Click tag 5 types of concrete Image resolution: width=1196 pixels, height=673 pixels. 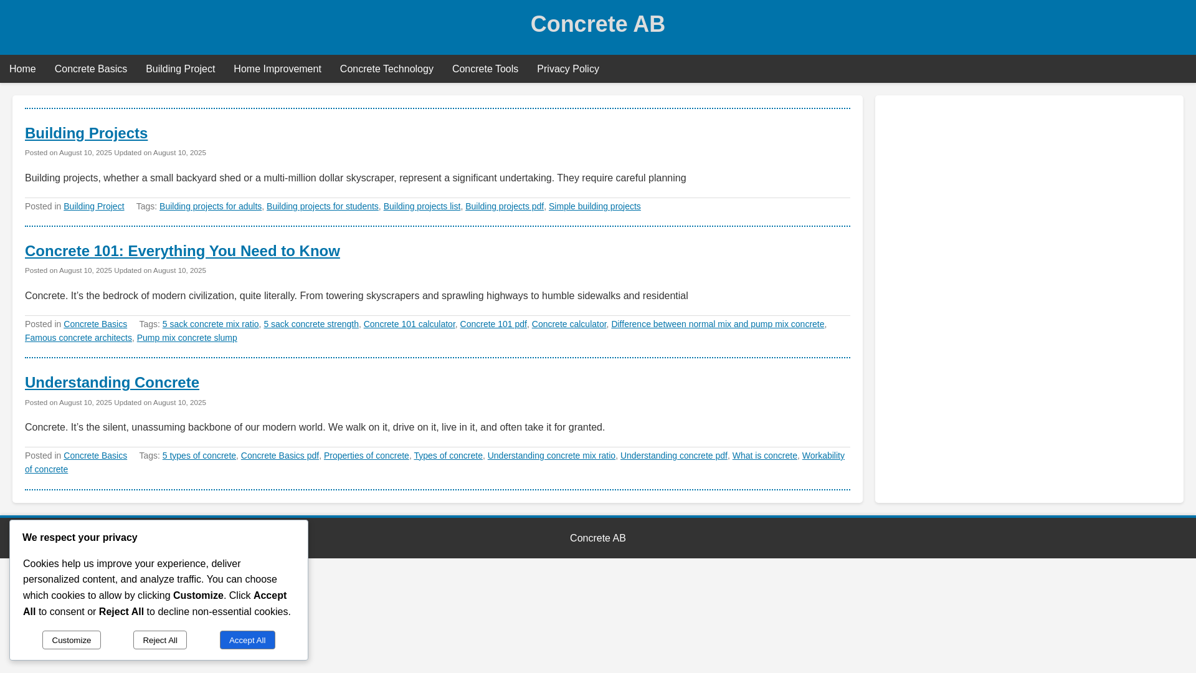(199, 456)
